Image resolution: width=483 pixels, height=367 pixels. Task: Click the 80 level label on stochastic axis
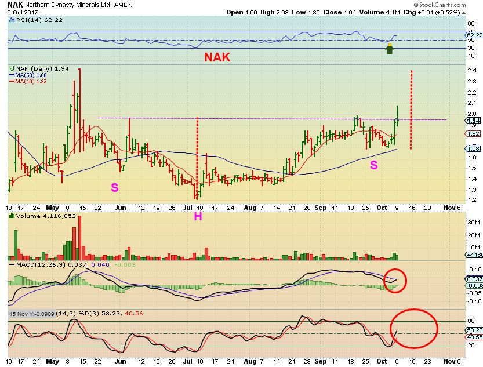pyautogui.click(x=471, y=321)
